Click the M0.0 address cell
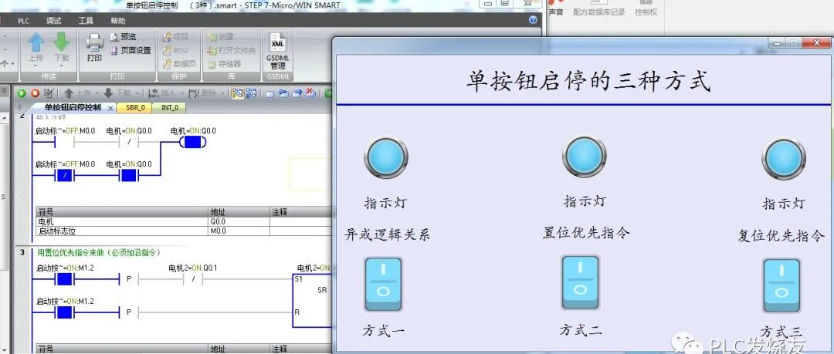This screenshot has width=834, height=354. click(239, 231)
